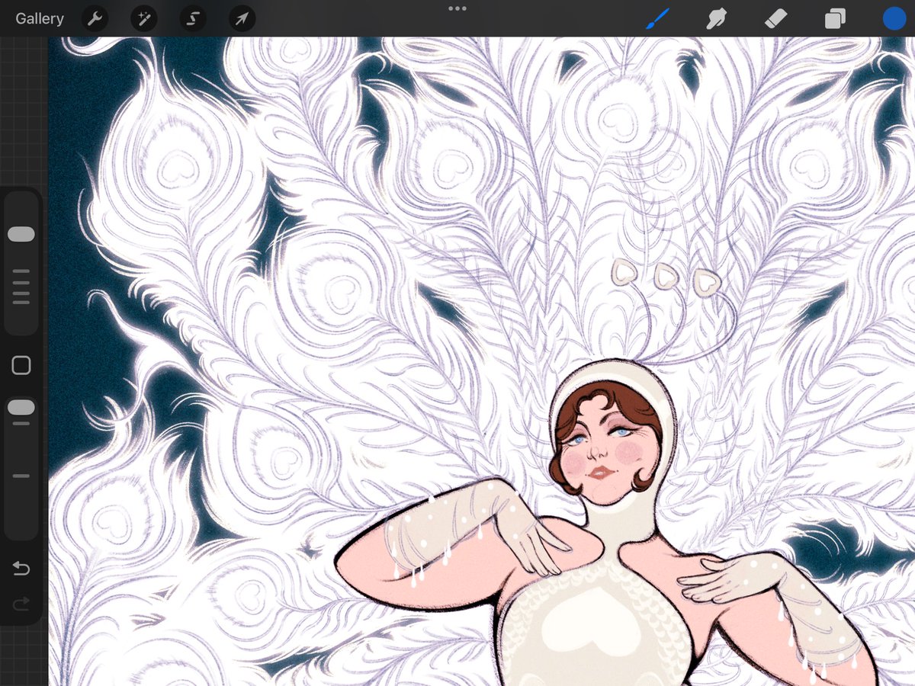Viewport: 915px width, 686px height.
Task: Click the brush size slider handle
Action: coord(21,234)
